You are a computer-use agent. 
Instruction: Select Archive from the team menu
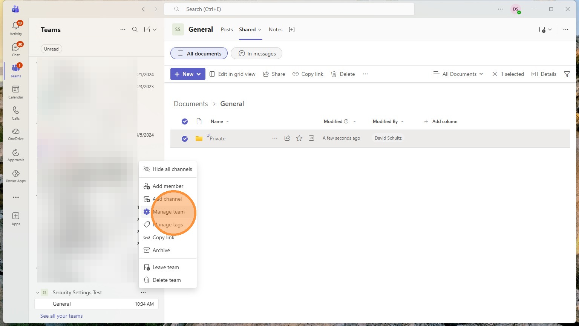coord(168,250)
